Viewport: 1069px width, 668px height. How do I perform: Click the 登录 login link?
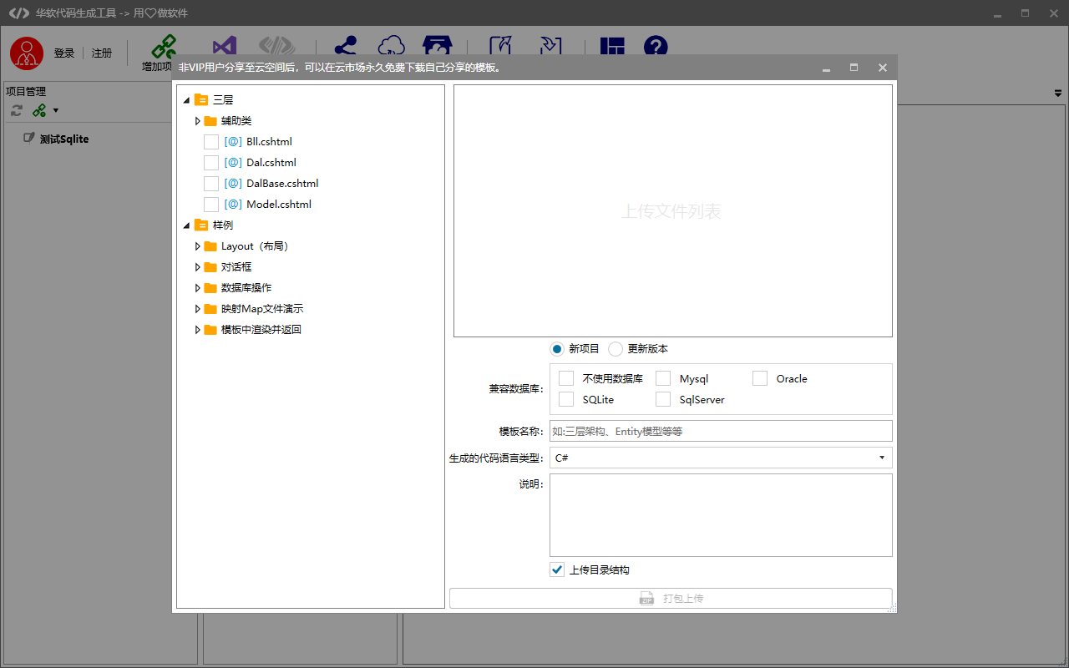pos(64,53)
